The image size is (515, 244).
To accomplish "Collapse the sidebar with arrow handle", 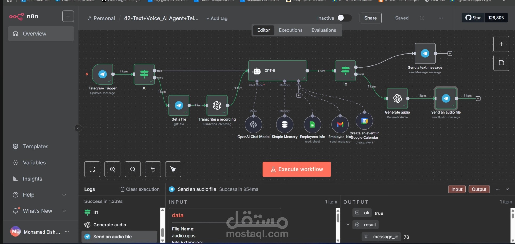I will pos(78,128).
